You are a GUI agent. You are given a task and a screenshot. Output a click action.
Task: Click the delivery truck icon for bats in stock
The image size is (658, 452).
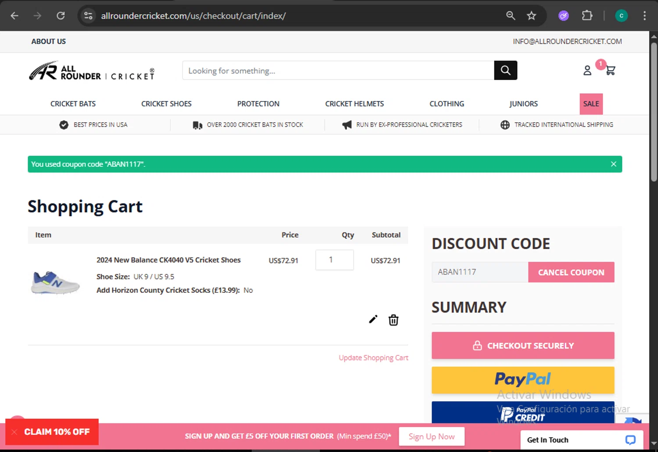pos(197,125)
